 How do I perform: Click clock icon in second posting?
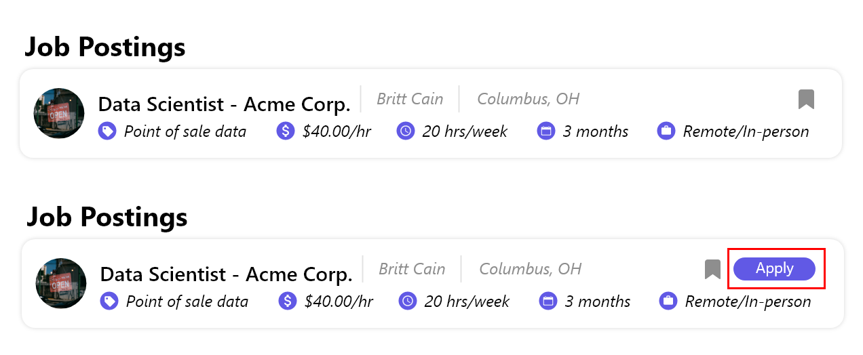click(408, 301)
